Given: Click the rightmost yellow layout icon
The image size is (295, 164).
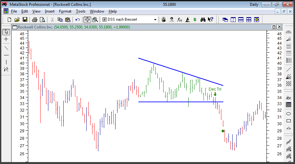Looking at the screenshot, I should (x=257, y=19).
